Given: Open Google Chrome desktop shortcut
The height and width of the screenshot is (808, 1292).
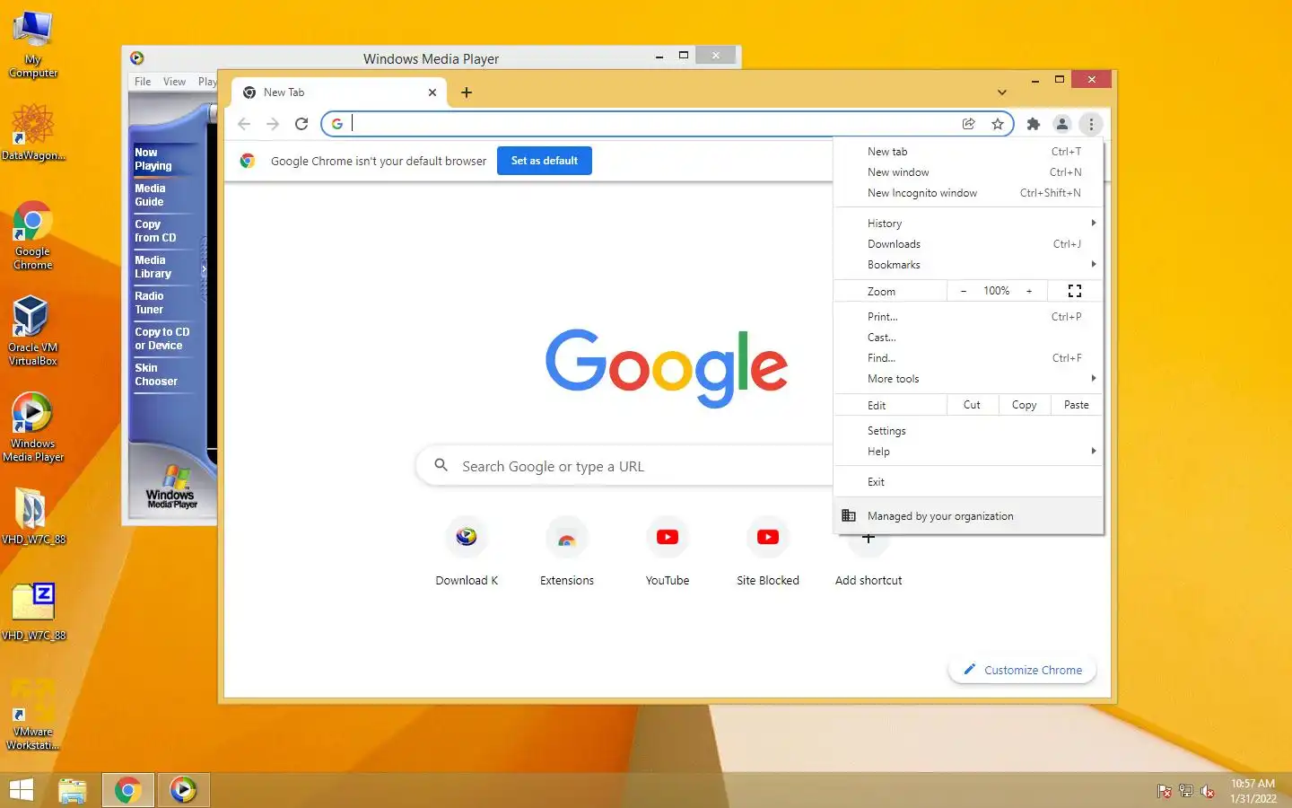Looking at the screenshot, I should 33,235.
